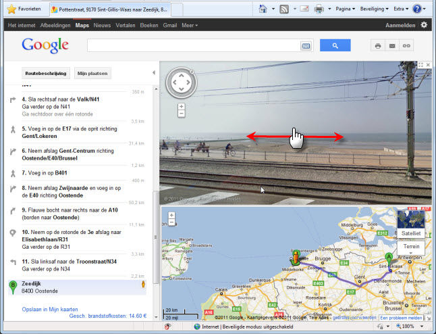The height and width of the screenshot is (334, 436).
Task: Switch the map to Satelliet view
Action: 411,224
